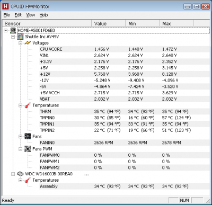The image size is (212, 205).
Task: Open the View menu
Action: [31, 15]
